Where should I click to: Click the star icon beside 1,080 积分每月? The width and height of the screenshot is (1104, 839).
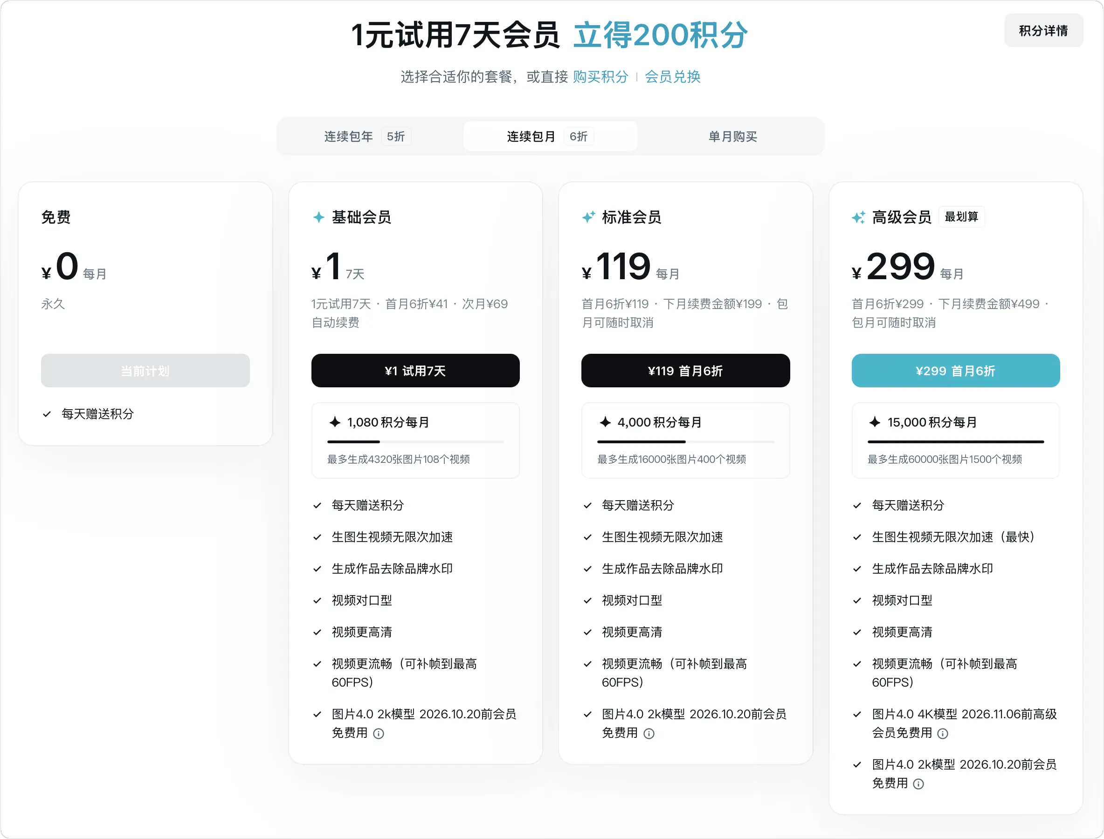[335, 422]
